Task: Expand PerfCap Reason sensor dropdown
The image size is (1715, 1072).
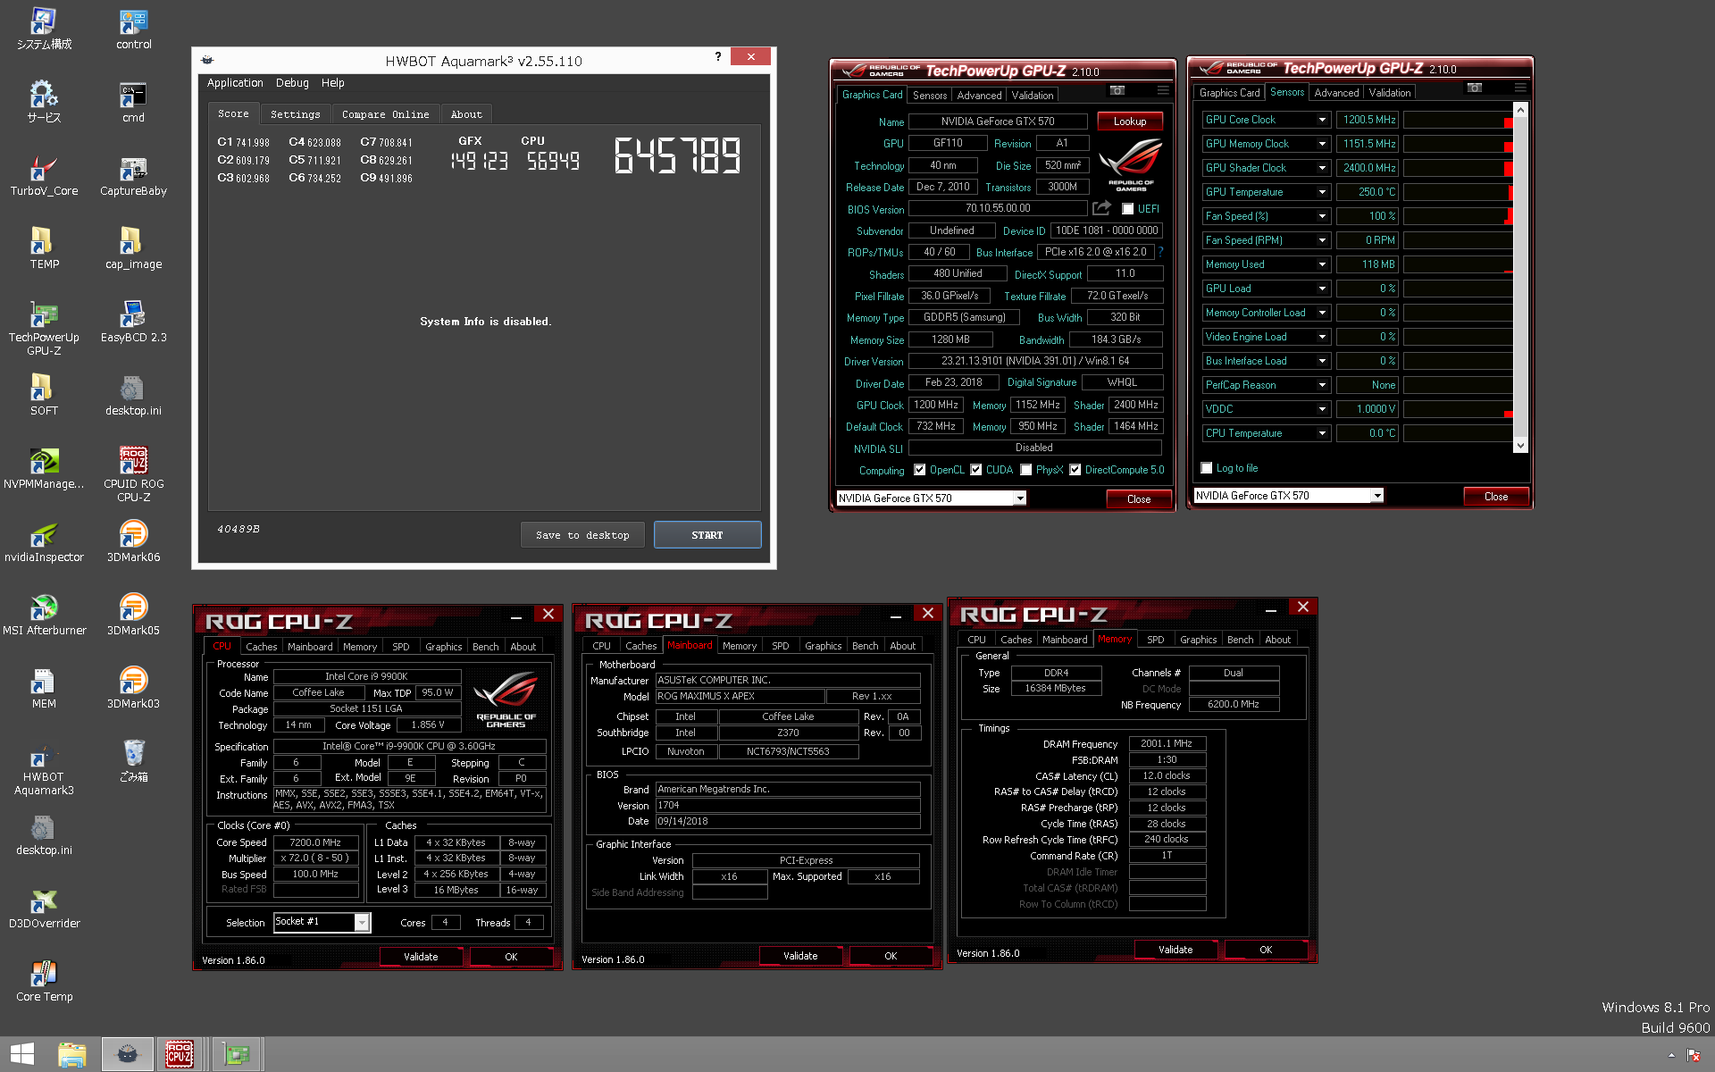Action: [1322, 385]
